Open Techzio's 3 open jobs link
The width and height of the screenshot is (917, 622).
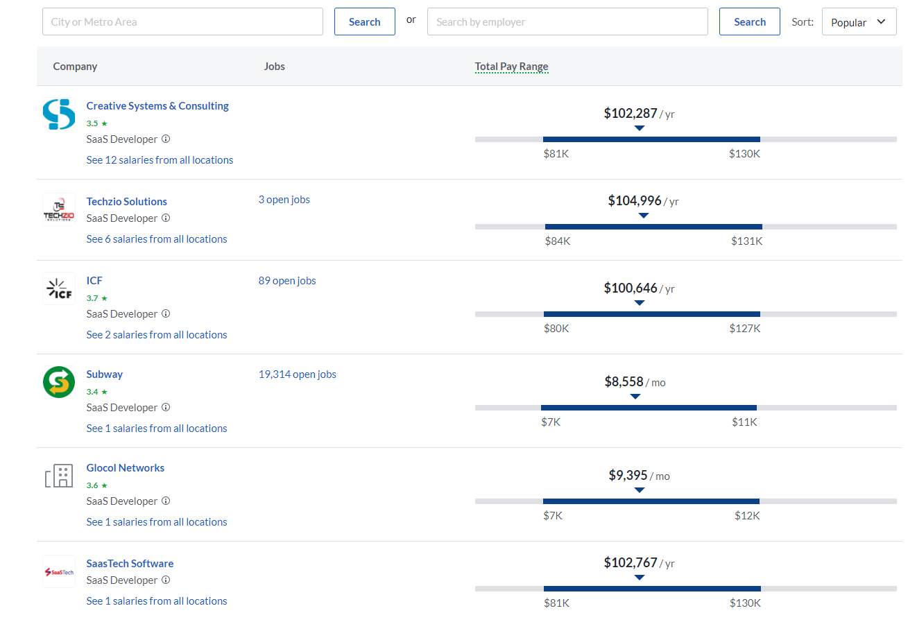pyautogui.click(x=284, y=200)
